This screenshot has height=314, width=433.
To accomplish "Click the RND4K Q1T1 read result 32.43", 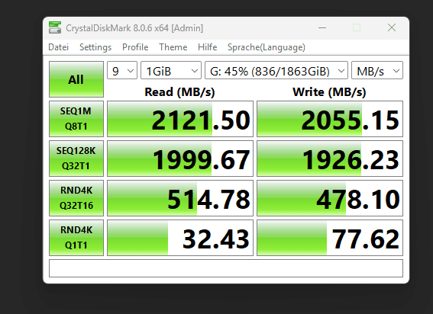I will point(180,238).
